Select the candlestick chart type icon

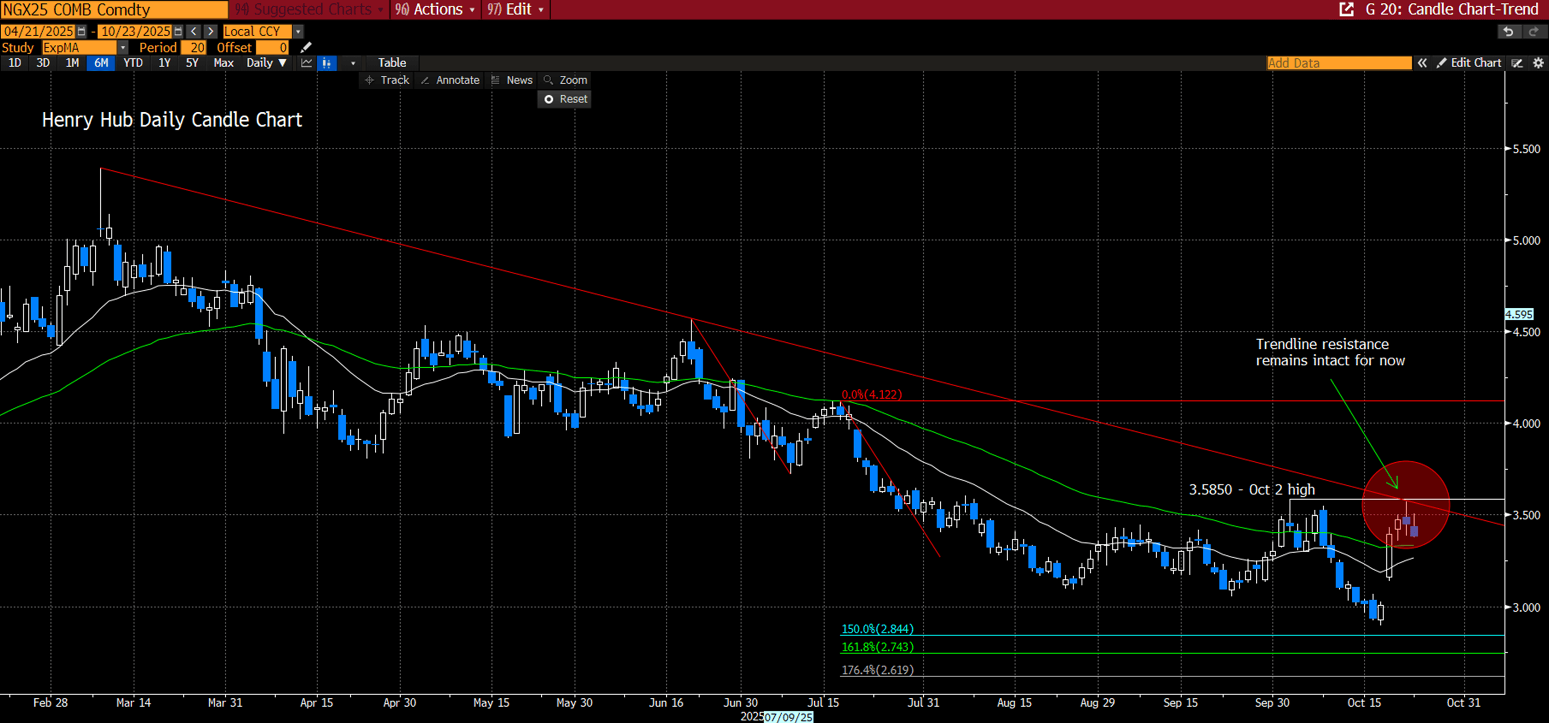point(327,63)
